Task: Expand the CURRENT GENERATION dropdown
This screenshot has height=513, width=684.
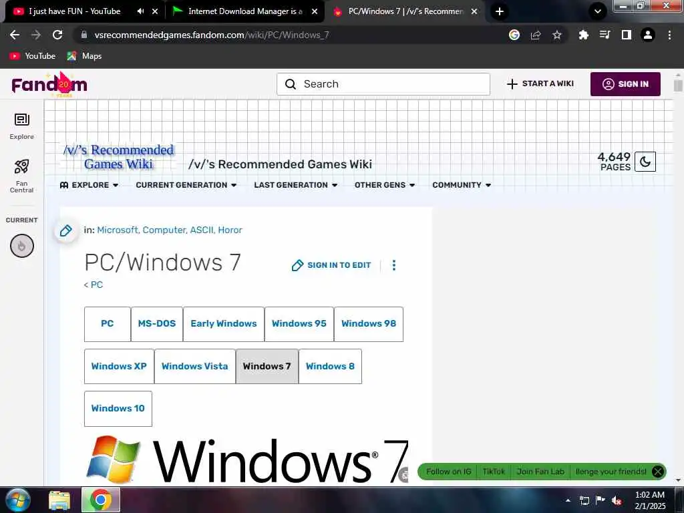Action: [186, 185]
